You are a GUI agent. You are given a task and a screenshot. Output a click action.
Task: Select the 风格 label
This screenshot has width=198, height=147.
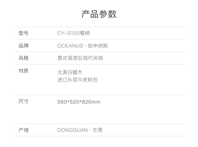coord(24,58)
